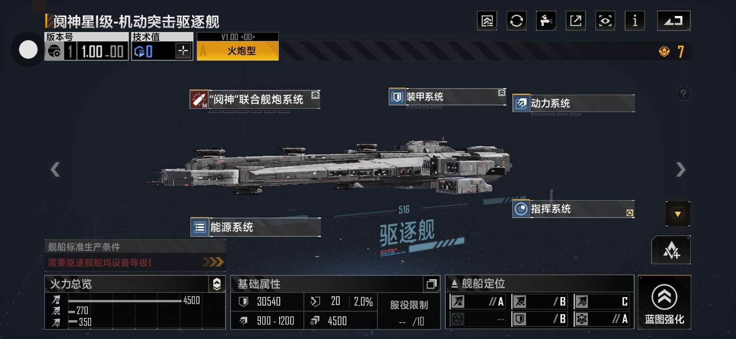Expand the 火力总览 firepower overview panel
Screen dimensions: 736x339
(x=217, y=284)
